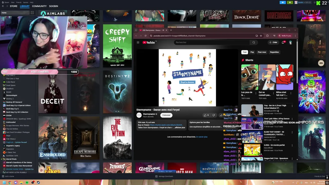
Task: Open site information icon in address bar
Action: coord(151,36)
